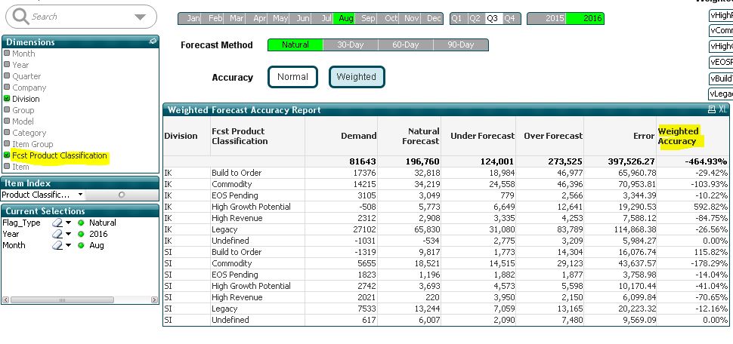This screenshot has width=733, height=344.
Task: Click the eraser icon in the Dimensions header
Action: point(153,41)
